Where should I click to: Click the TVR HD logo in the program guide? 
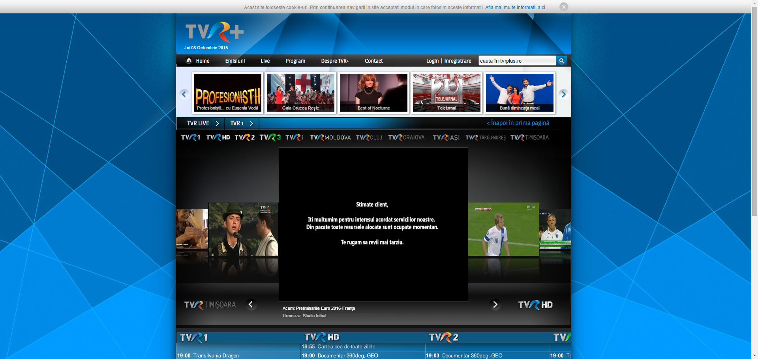point(322,337)
